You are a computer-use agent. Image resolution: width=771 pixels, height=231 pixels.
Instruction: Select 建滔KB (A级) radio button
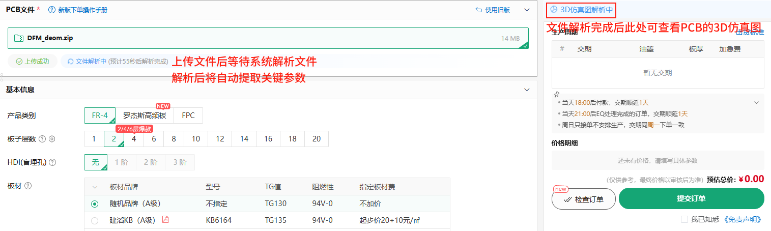pos(94,221)
